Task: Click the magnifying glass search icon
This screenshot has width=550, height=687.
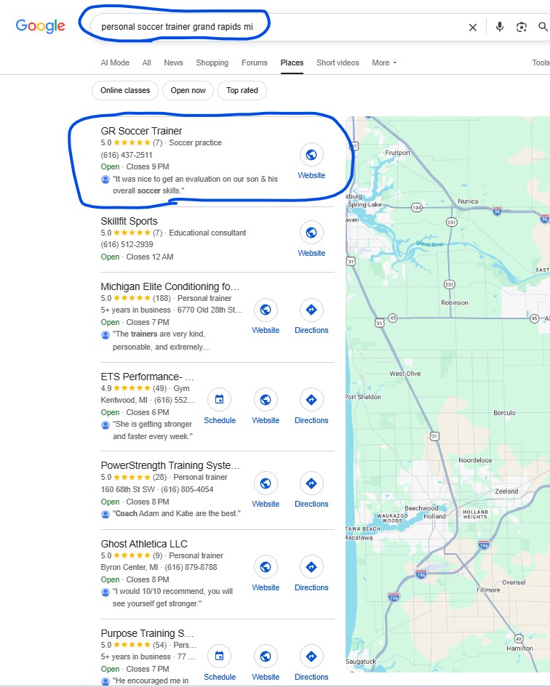Action: tap(543, 27)
